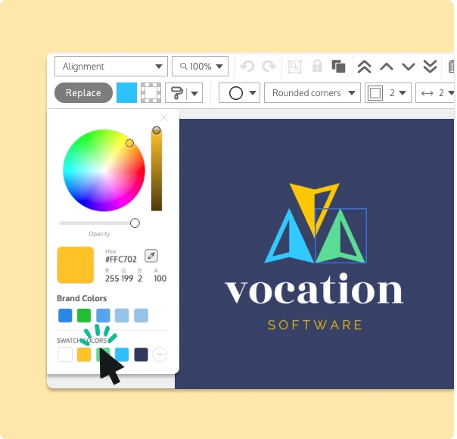
Task: Open the horizontal spacing dropdown
Action: point(435,92)
